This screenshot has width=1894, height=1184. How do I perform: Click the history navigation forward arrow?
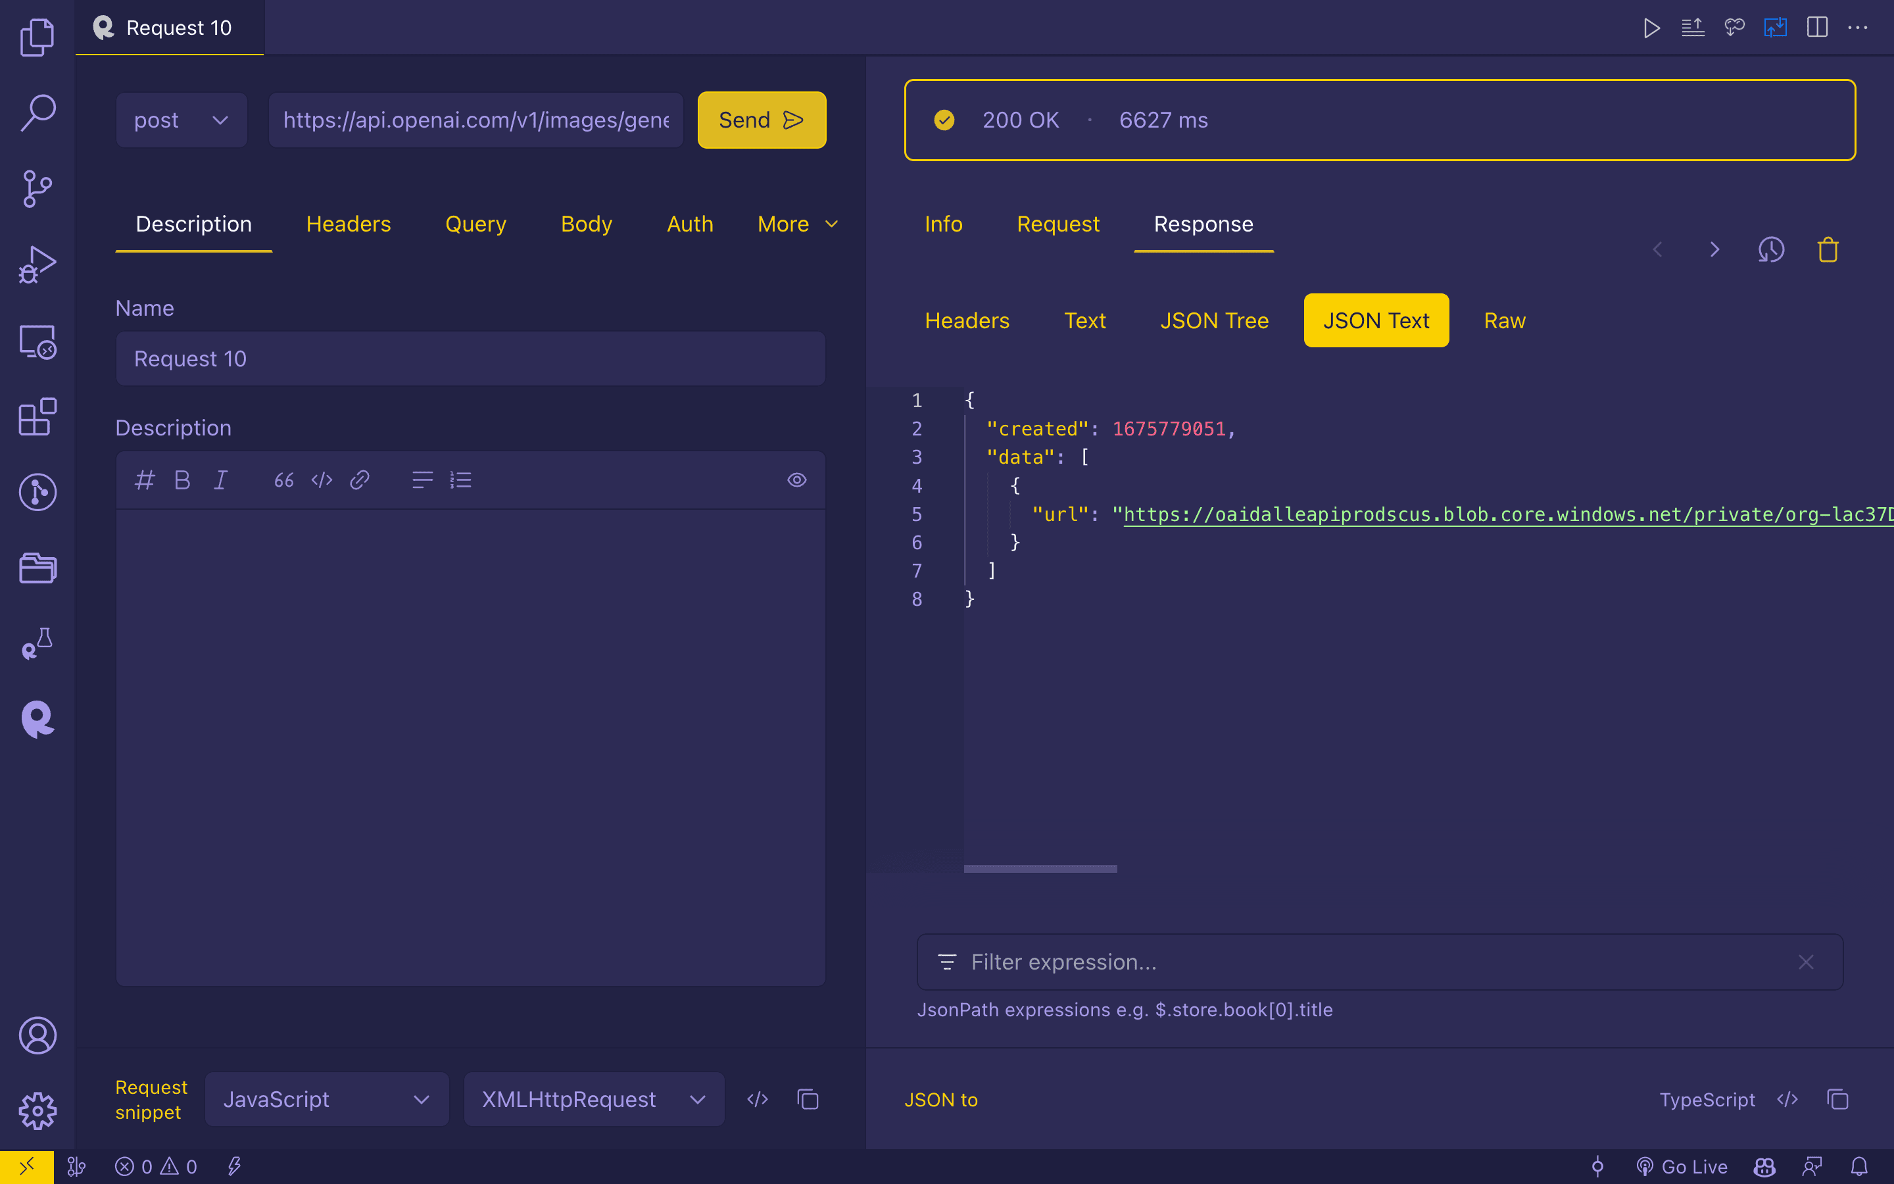tap(1715, 249)
